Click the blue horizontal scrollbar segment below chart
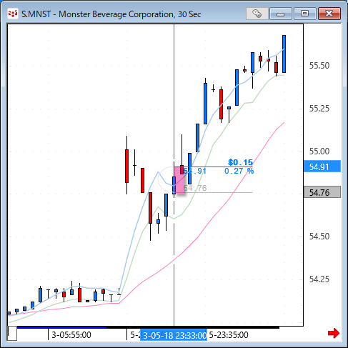This screenshot has width=348, height=348. pyautogui.click(x=61, y=327)
